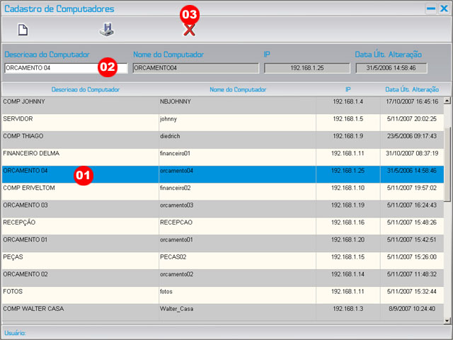Sort by Nome do Computador column header

(x=238, y=90)
